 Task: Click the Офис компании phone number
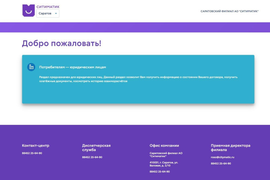pyautogui.click(x=159, y=171)
